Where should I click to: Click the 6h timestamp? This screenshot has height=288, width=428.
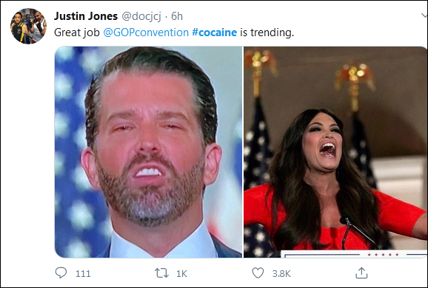coord(177,16)
